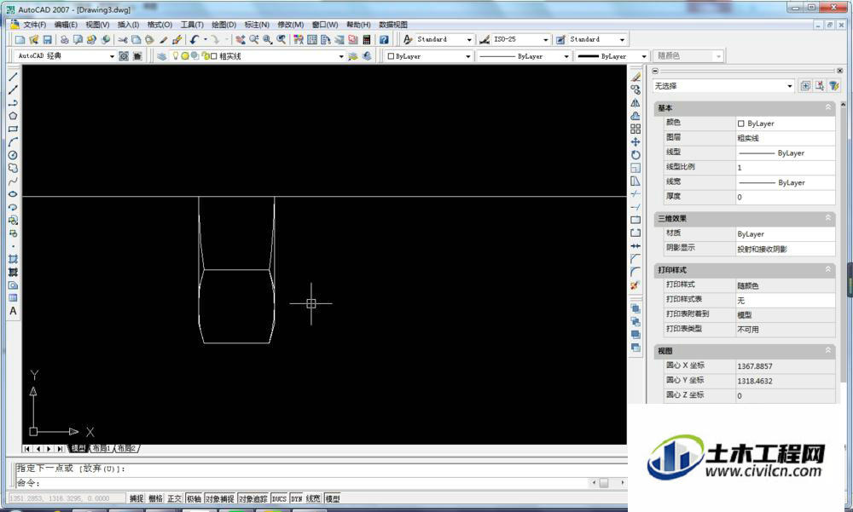
Task: Select the Mirror modify tool
Action: tap(635, 103)
